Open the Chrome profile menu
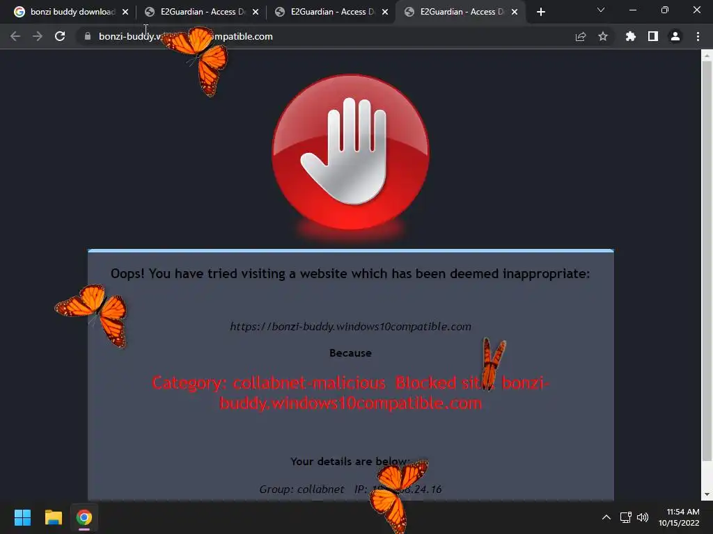Viewport: 713px width, 534px height. coord(675,36)
